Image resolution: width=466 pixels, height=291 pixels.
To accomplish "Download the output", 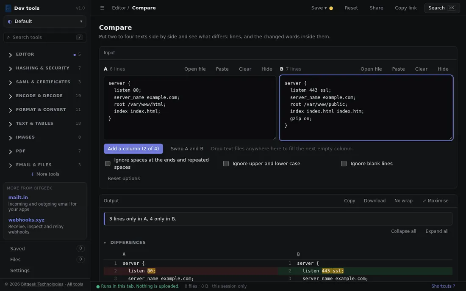I will tap(374, 201).
